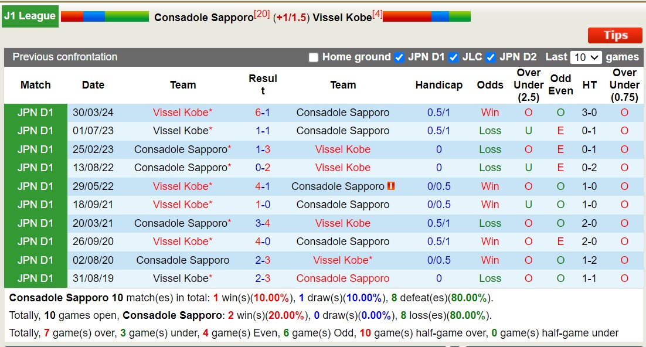Click the Tips button
Screen dimensions: 646x347
pos(614,35)
